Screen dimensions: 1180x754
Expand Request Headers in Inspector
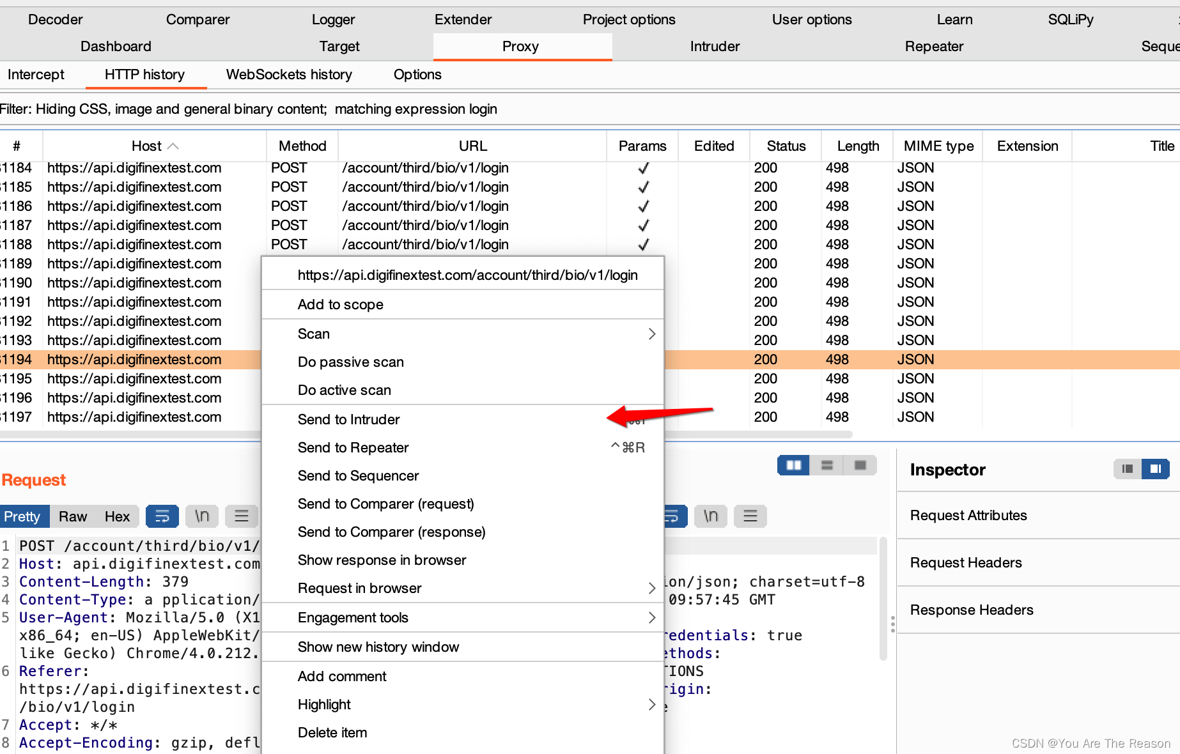pos(1038,563)
